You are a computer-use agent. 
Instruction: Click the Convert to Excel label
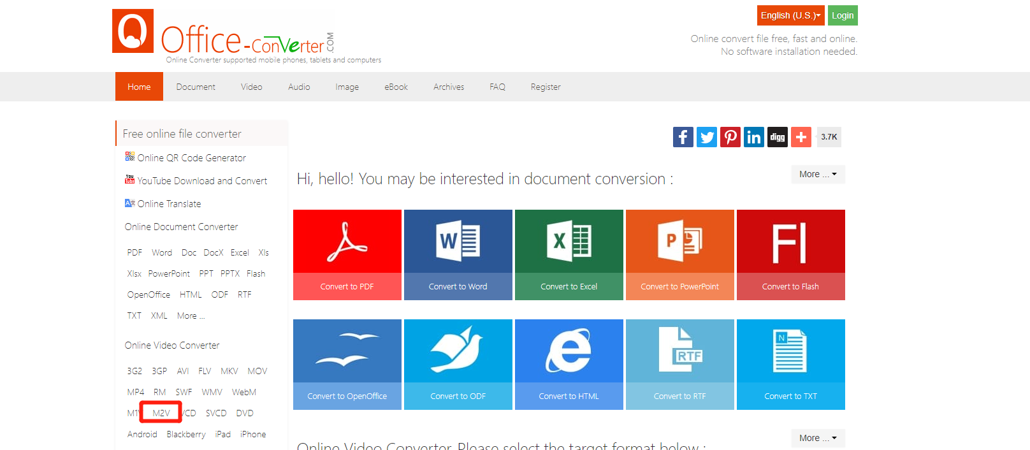[569, 286]
